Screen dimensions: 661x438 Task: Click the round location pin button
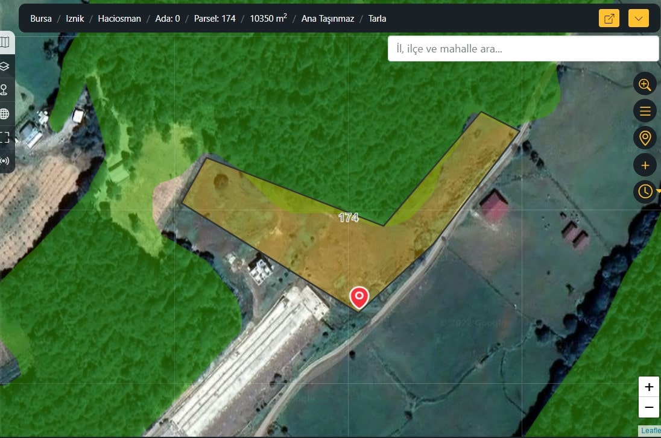pos(645,138)
